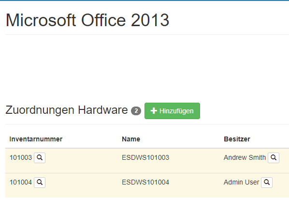The height and width of the screenshot is (200, 289).
Task: Click the owner name Admin User
Action: [x=242, y=183]
